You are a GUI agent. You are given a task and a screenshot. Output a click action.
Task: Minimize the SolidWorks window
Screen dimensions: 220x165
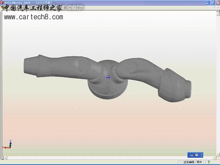208,3
